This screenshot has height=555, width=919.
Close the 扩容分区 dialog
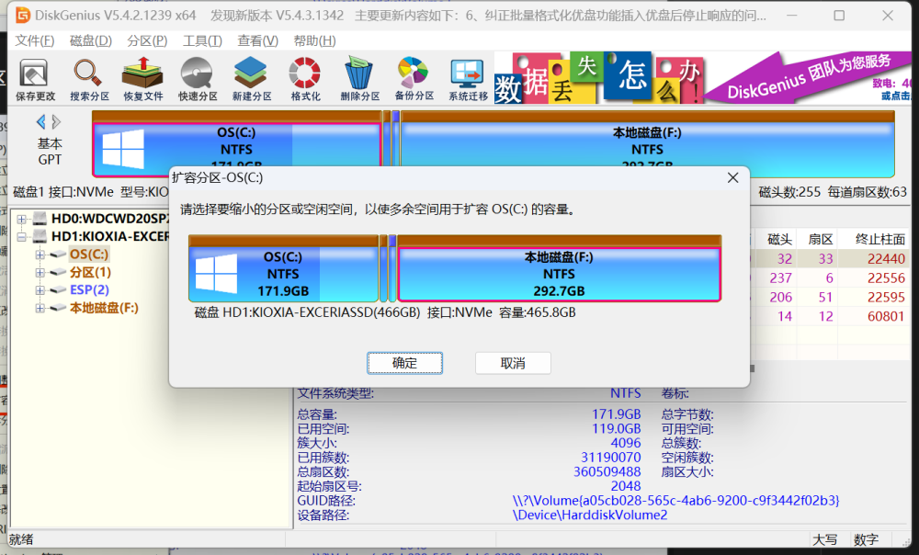click(732, 177)
